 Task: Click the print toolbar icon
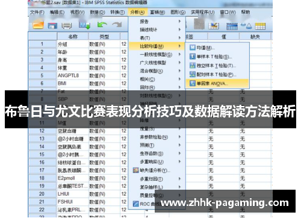[67, 26]
